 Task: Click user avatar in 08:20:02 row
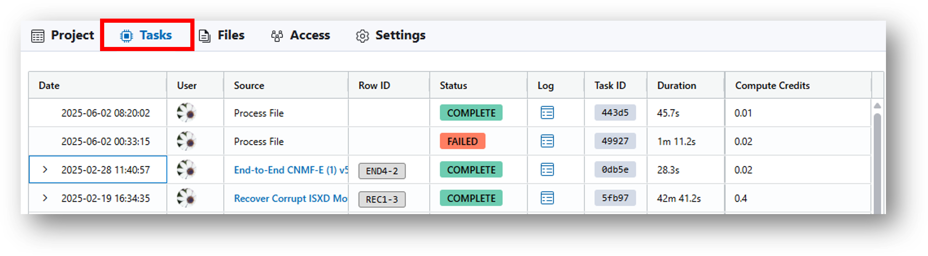[x=186, y=113]
